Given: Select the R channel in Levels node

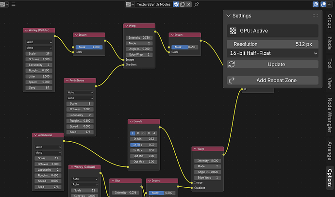Looking at the screenshot, I should click(138, 133).
